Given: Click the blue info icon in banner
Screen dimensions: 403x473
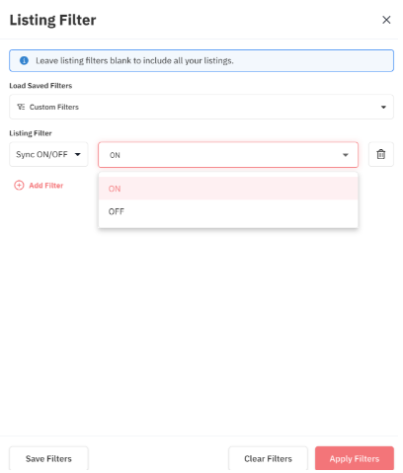Looking at the screenshot, I should (24, 61).
